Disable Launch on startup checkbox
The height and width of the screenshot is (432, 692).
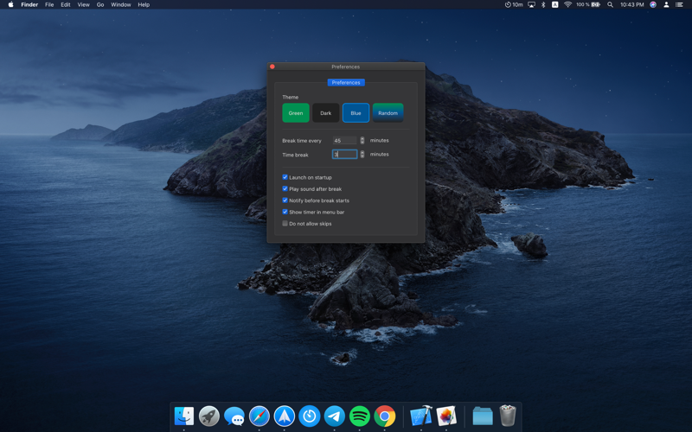click(x=285, y=177)
